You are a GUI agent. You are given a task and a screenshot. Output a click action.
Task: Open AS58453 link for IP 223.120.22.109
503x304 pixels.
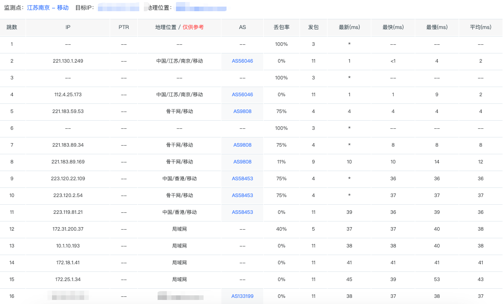pos(242,179)
